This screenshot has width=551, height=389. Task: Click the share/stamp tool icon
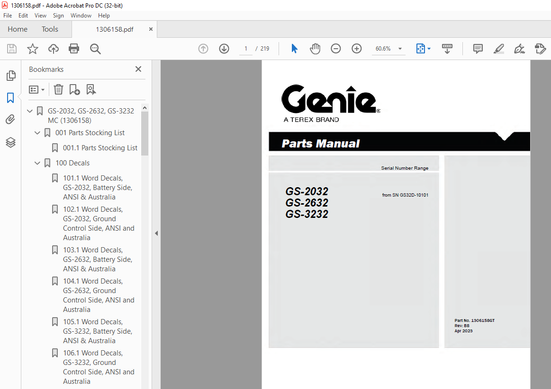[x=541, y=49]
